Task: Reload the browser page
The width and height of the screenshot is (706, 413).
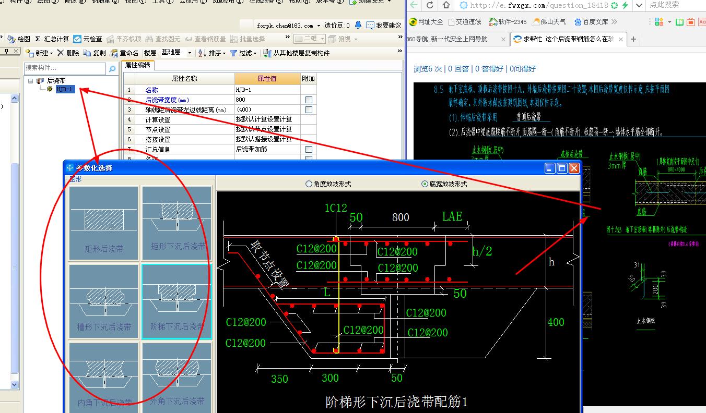Action: [430, 5]
